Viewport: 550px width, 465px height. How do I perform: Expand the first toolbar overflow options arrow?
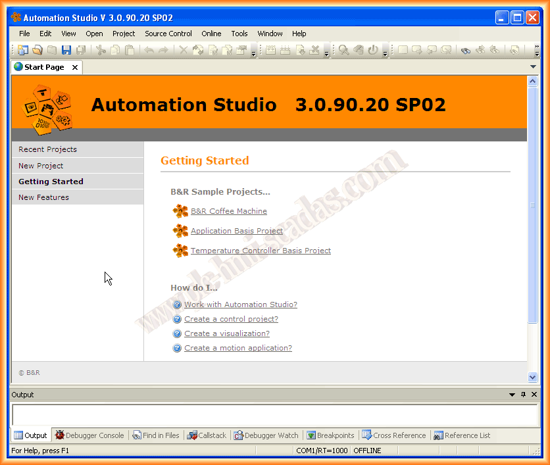click(x=254, y=53)
